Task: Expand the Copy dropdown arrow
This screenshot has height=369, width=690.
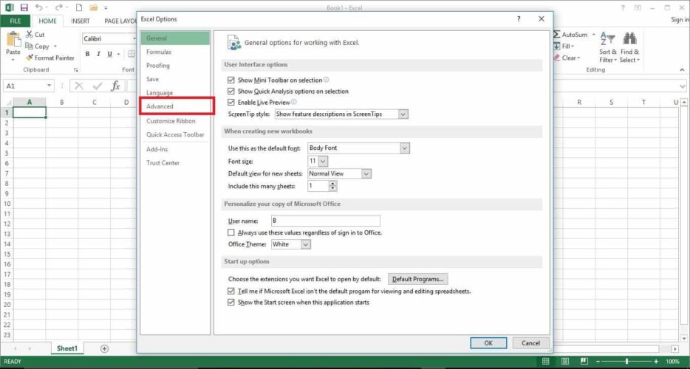Action: point(55,46)
